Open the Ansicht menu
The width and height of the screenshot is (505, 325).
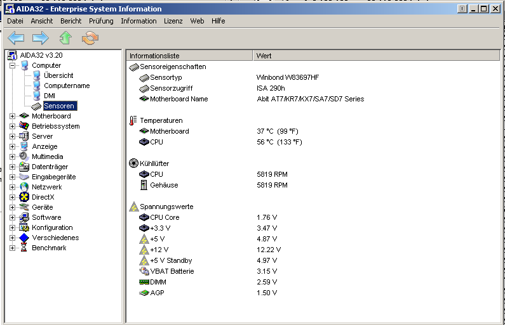tap(41, 21)
